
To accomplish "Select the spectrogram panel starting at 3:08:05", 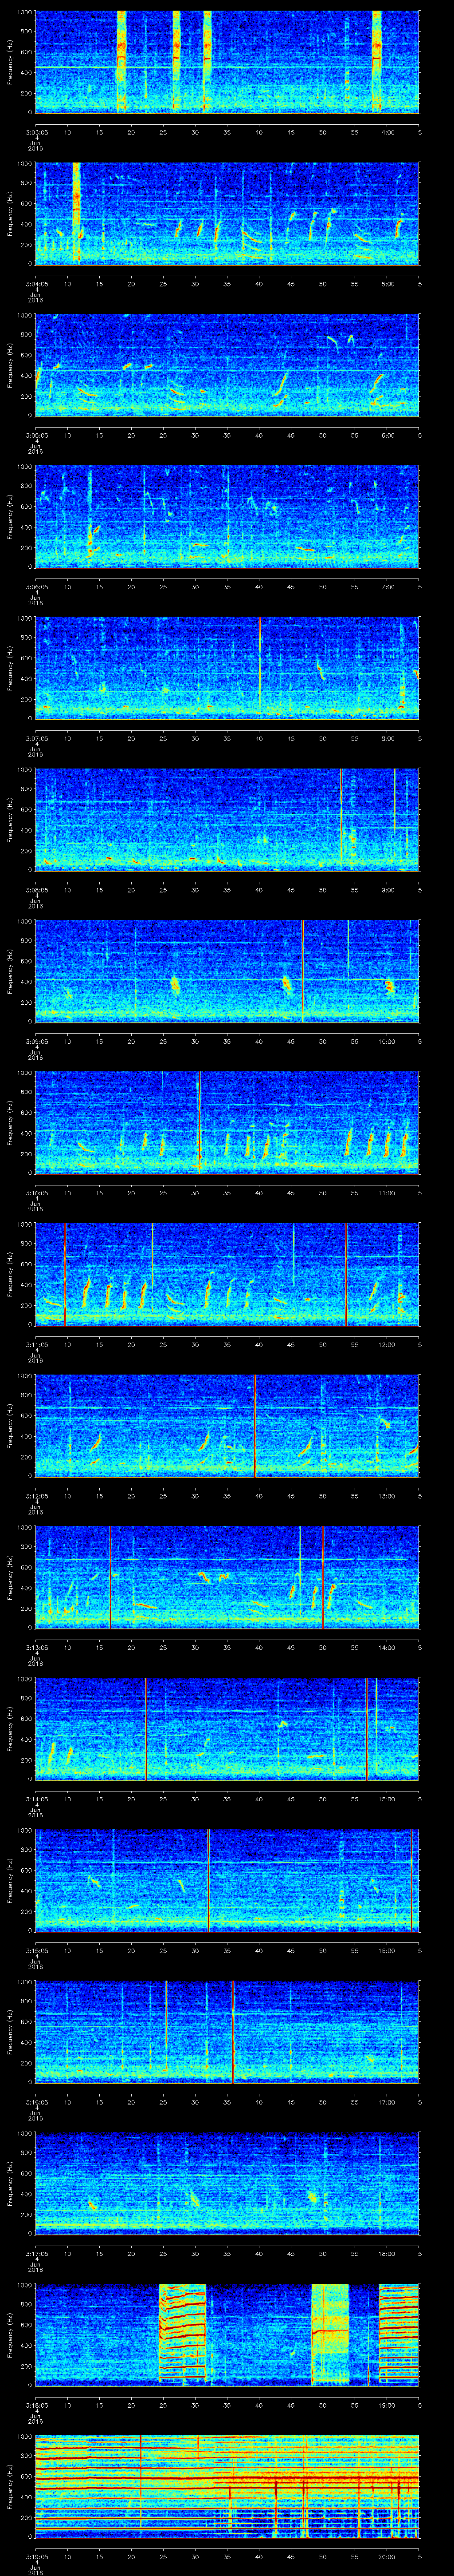I will tap(227, 819).
